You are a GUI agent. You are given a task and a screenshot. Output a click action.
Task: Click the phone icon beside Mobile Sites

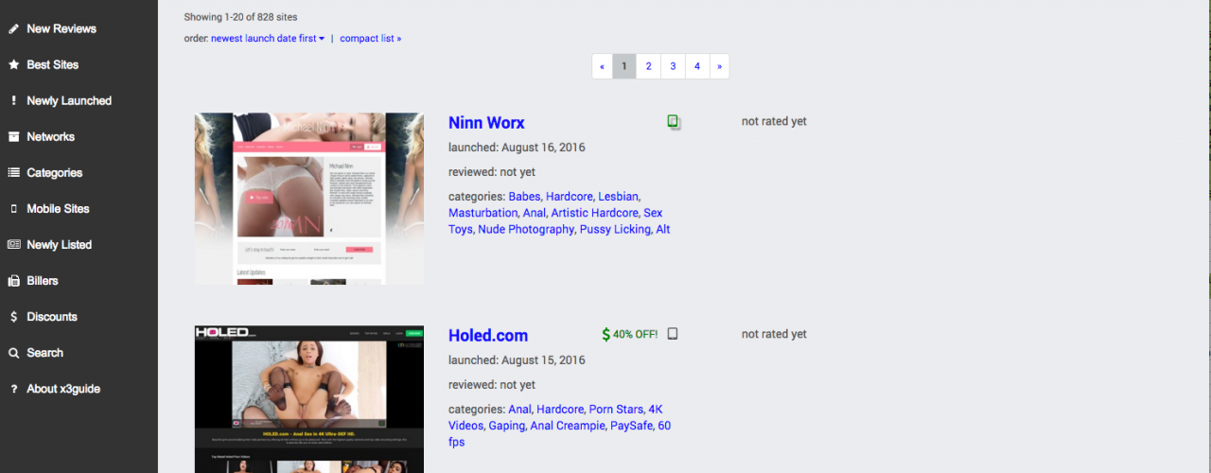click(x=13, y=208)
